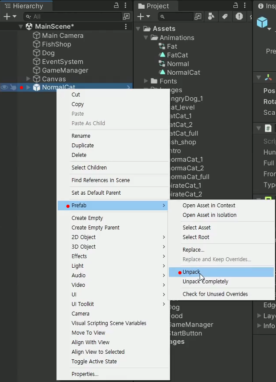Click Open Asset in Isolation
Image resolution: width=276 pixels, height=382 pixels.
221,215
